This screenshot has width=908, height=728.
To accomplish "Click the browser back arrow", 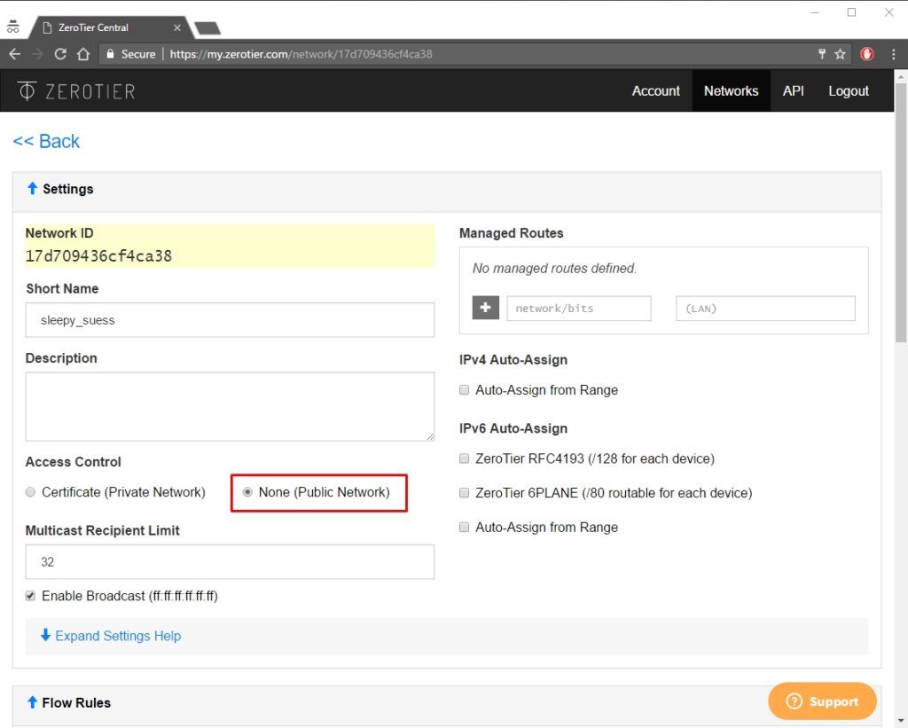I will tap(14, 54).
